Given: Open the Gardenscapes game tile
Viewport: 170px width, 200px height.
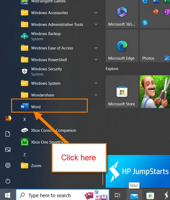Looking at the screenshot, I should click(x=155, y=92).
